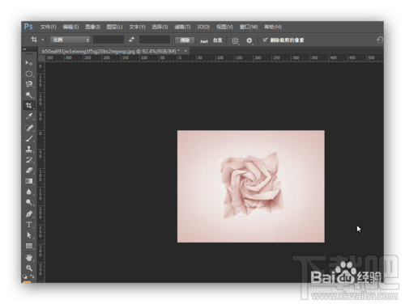Select the Move tool
This screenshot has height=304, width=405.
tap(29, 63)
